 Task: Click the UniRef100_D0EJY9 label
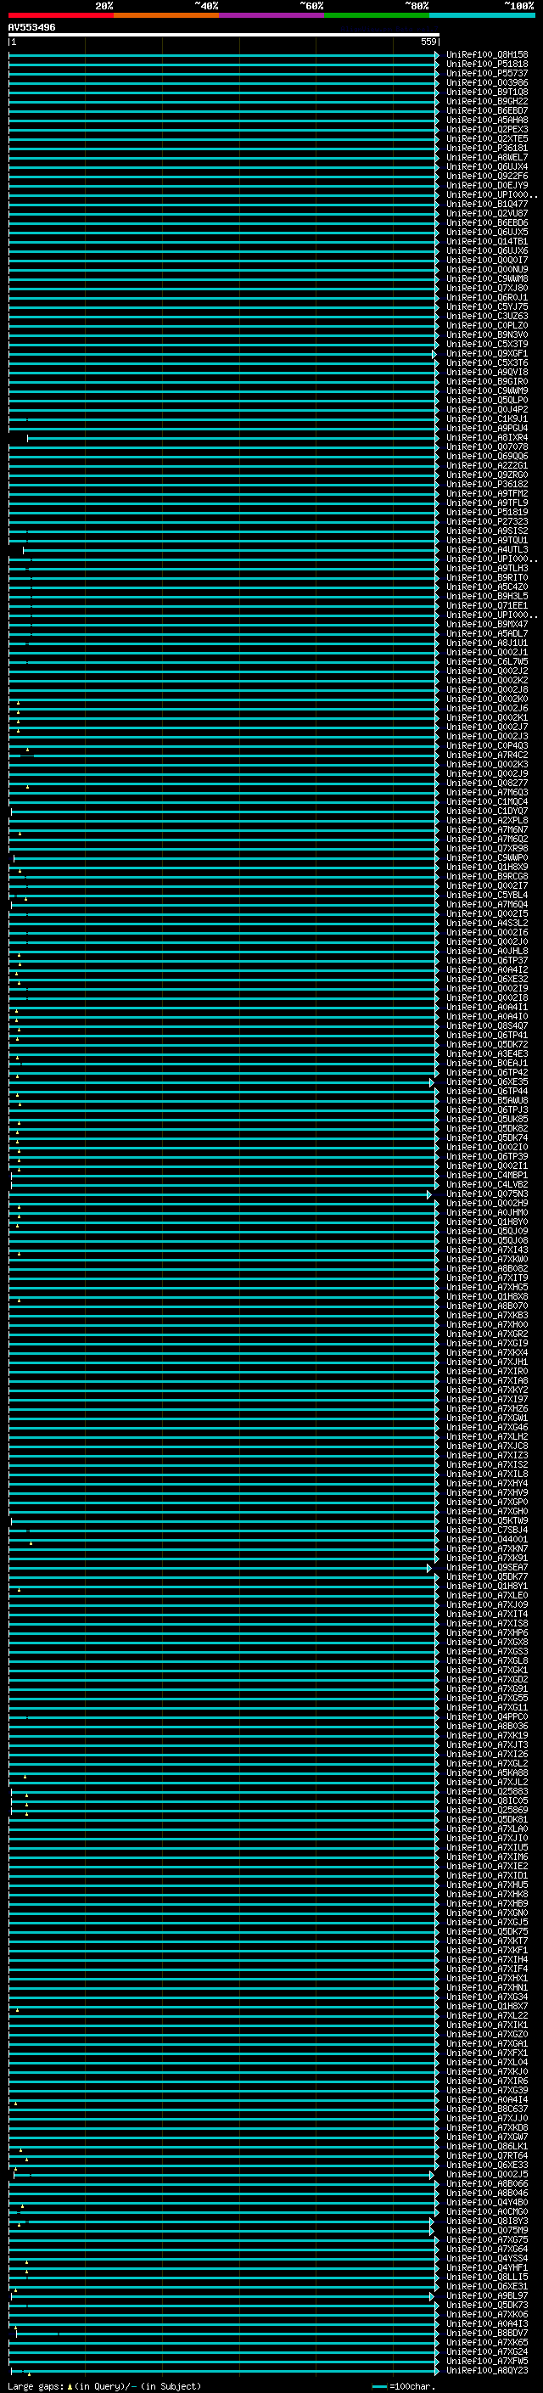pos(486,185)
